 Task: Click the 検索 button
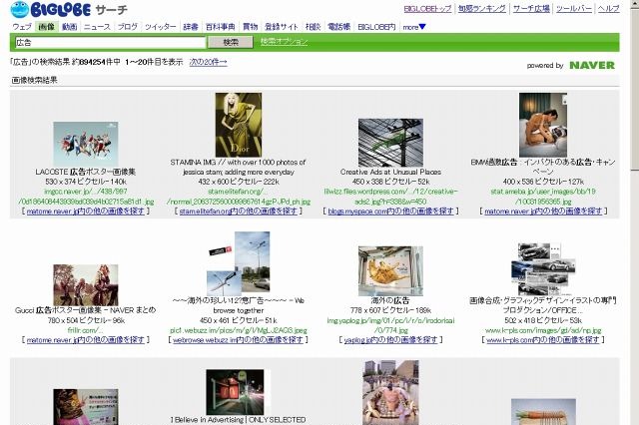(x=231, y=42)
